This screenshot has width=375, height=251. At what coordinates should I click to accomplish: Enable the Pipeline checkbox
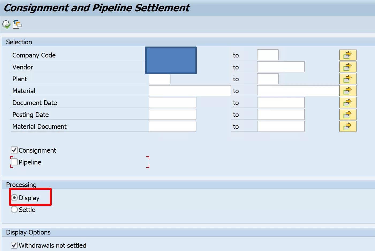(14, 162)
